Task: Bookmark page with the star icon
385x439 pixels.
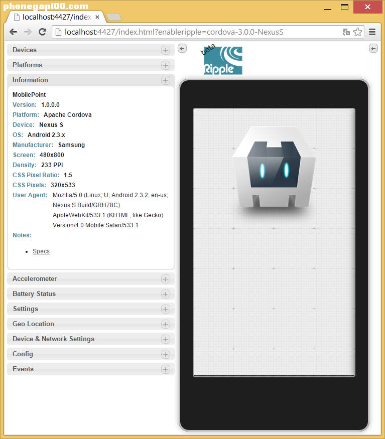Action: pyautogui.click(x=357, y=32)
